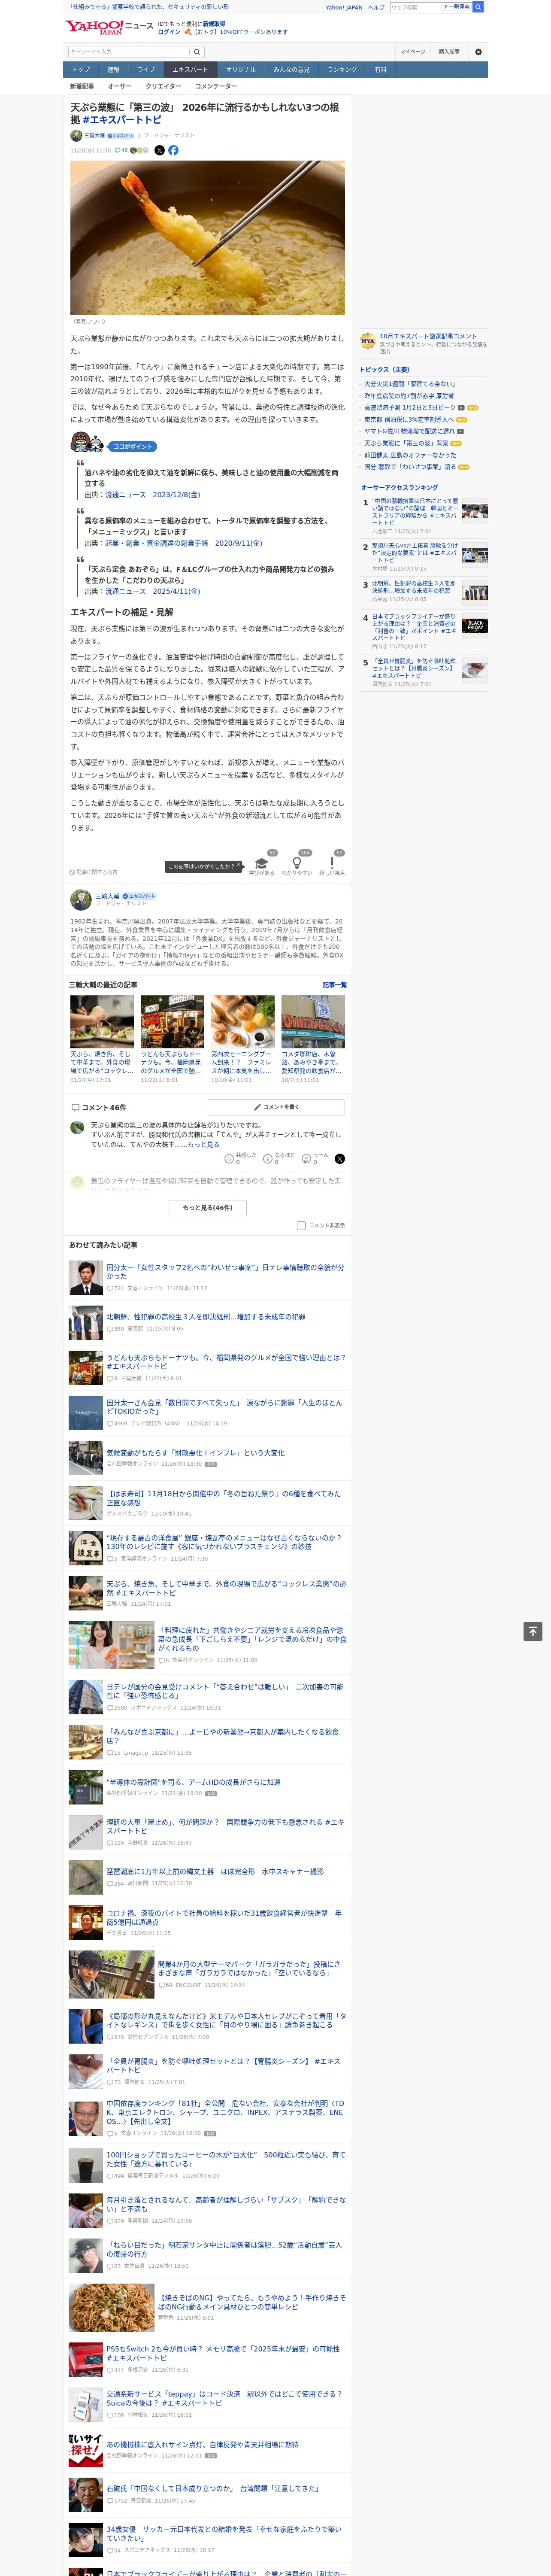Open recent article thumbnail 第四次モーニングブーム

click(242, 1021)
